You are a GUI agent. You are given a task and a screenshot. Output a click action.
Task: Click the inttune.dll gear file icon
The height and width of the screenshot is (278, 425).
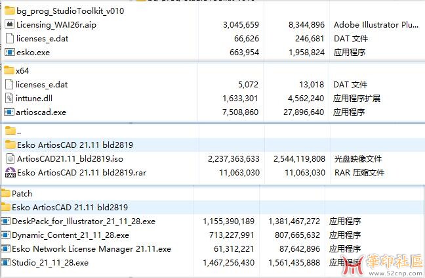point(9,98)
